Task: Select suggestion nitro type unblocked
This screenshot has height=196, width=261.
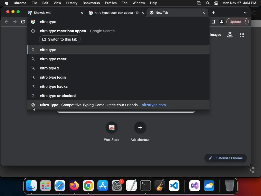Action: (118, 95)
